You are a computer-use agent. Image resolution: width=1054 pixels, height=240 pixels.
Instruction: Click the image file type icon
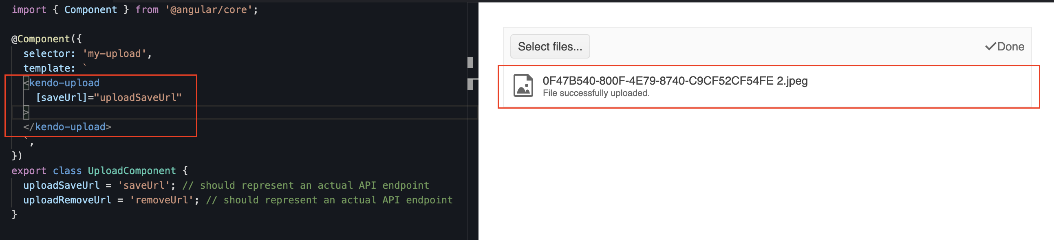pyautogui.click(x=523, y=85)
